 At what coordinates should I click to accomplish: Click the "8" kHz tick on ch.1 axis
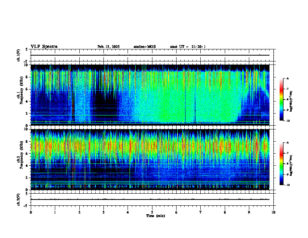point(27,77)
